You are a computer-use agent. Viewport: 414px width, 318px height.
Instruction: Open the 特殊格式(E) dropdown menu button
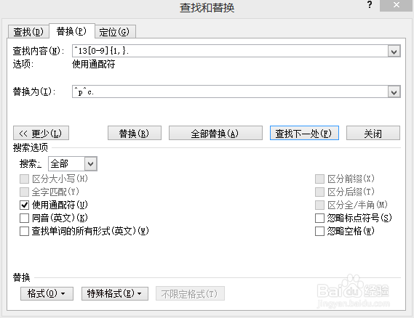click(x=115, y=293)
